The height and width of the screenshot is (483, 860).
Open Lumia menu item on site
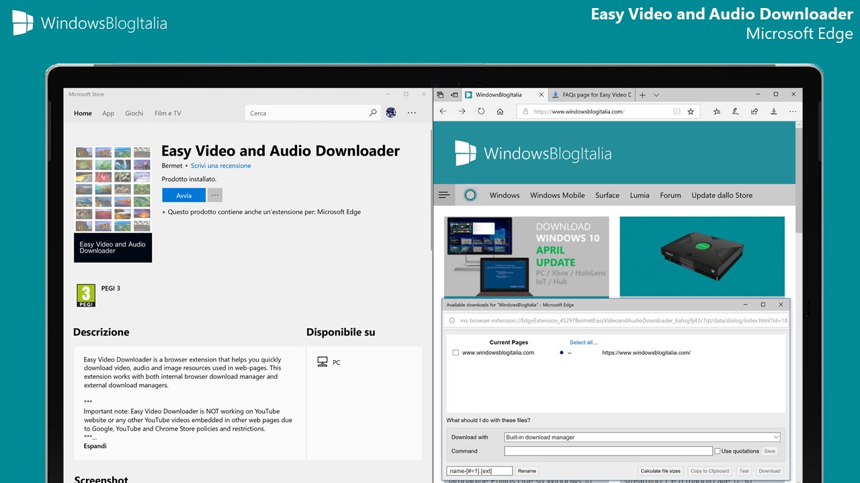pyautogui.click(x=640, y=195)
